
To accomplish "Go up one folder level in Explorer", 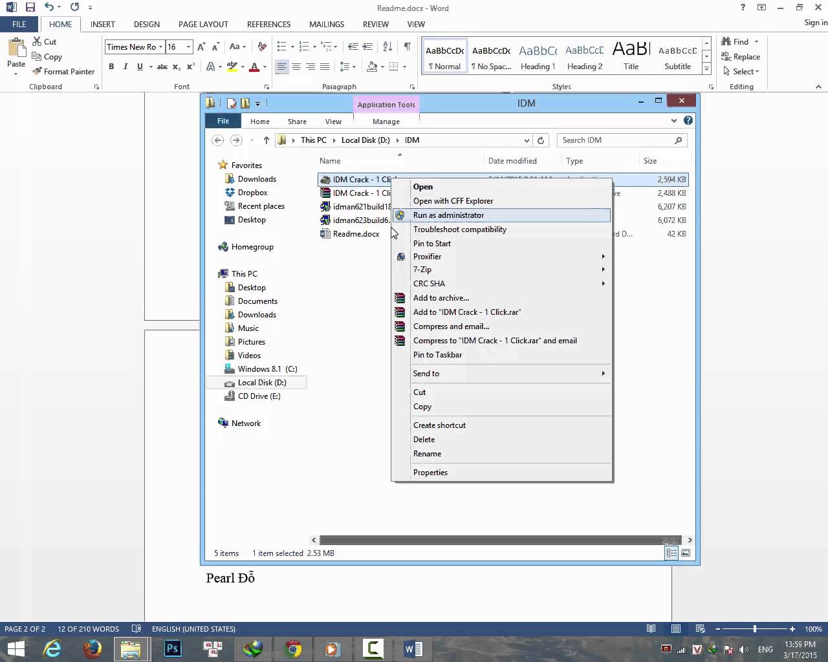I will 266,140.
